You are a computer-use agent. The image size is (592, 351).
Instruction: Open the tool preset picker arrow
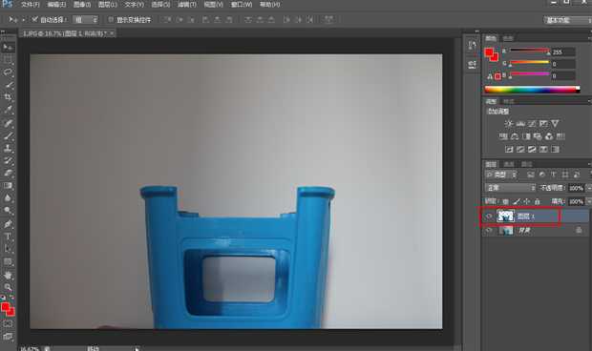click(23, 20)
